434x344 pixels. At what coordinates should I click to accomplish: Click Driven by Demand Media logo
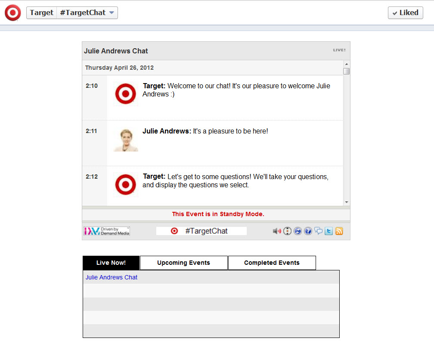[107, 231]
